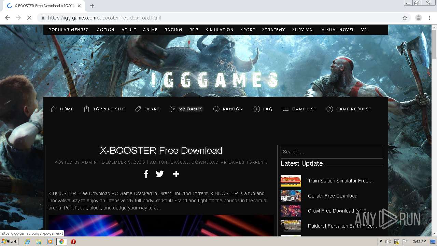
Task: Open GENRE menu item
Action: [147, 109]
